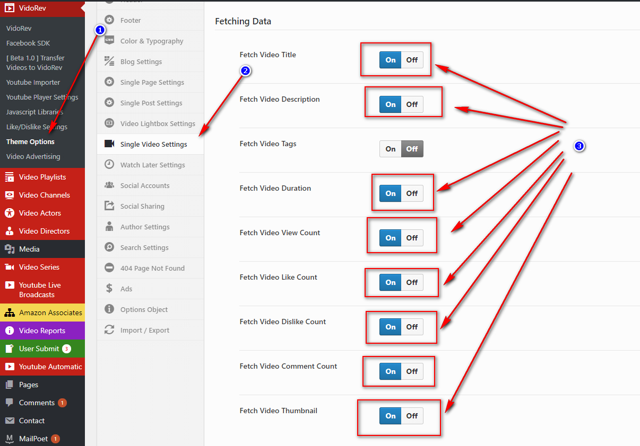Disable Fetch Video Thumbnail
This screenshot has height=446, width=640.
pos(412,416)
